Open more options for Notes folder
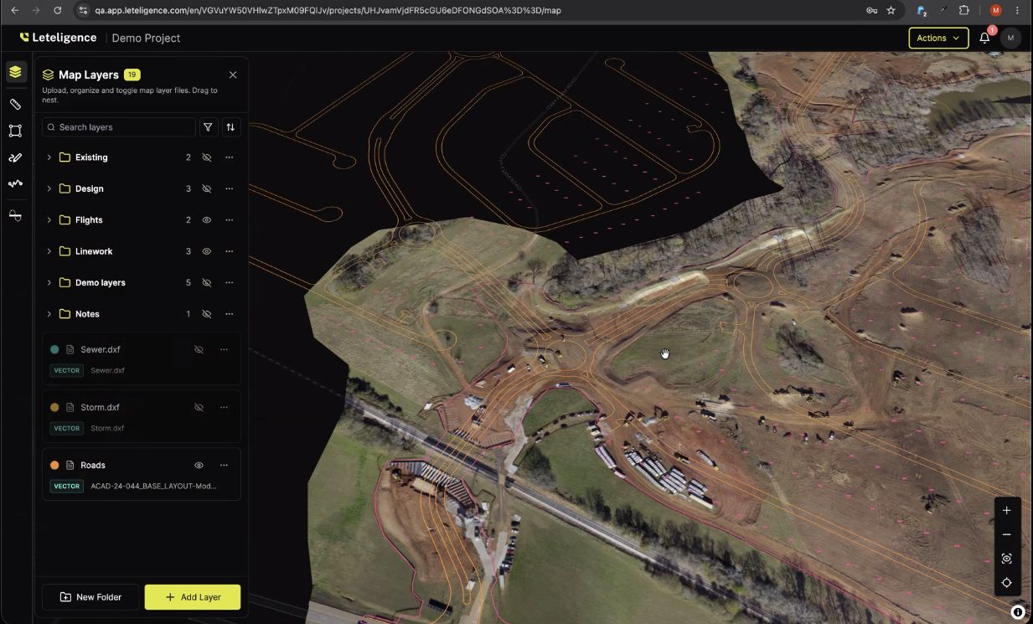The height and width of the screenshot is (624, 1033). [229, 314]
